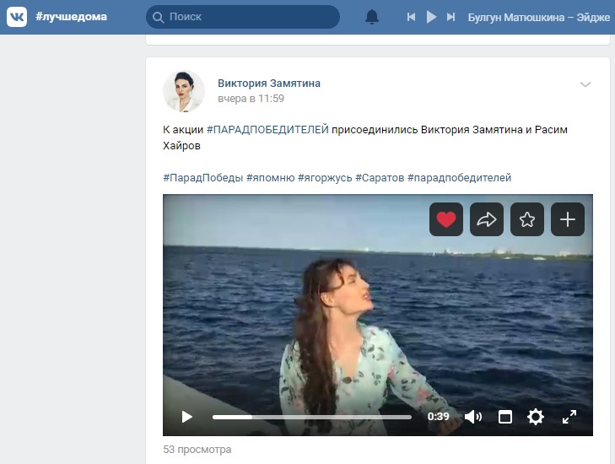The height and width of the screenshot is (464, 615).
Task: Click the 53 просмотра views counter
Action: [x=197, y=450]
